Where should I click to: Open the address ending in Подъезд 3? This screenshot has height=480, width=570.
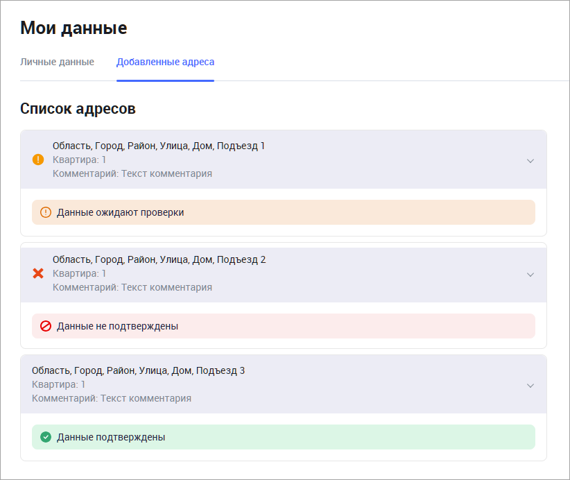[x=138, y=370]
